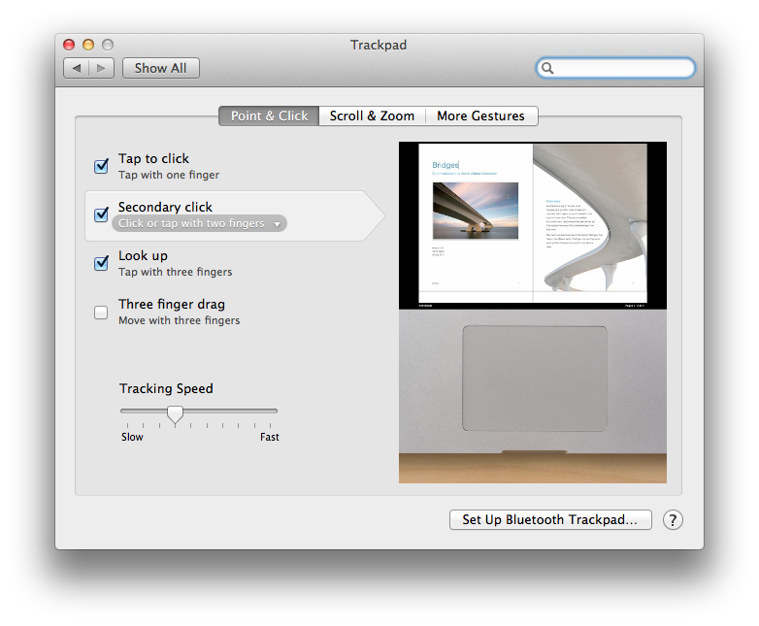Click the forward navigation arrow
This screenshot has width=759, height=626.
[101, 68]
